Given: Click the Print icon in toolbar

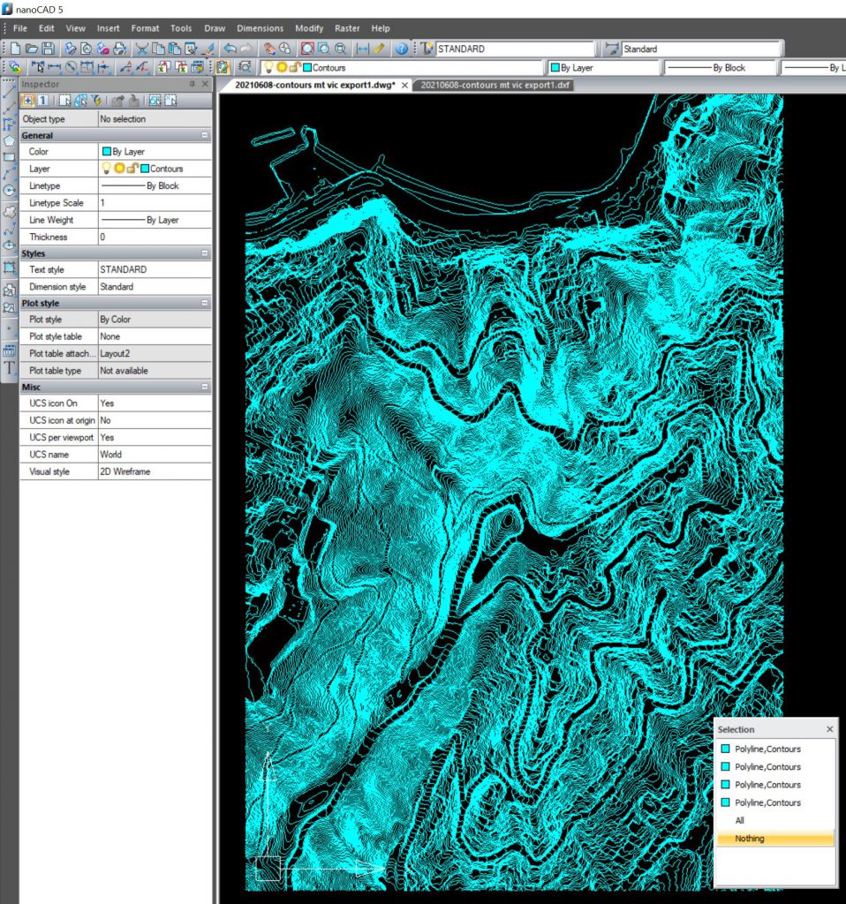Looking at the screenshot, I should click(70, 49).
